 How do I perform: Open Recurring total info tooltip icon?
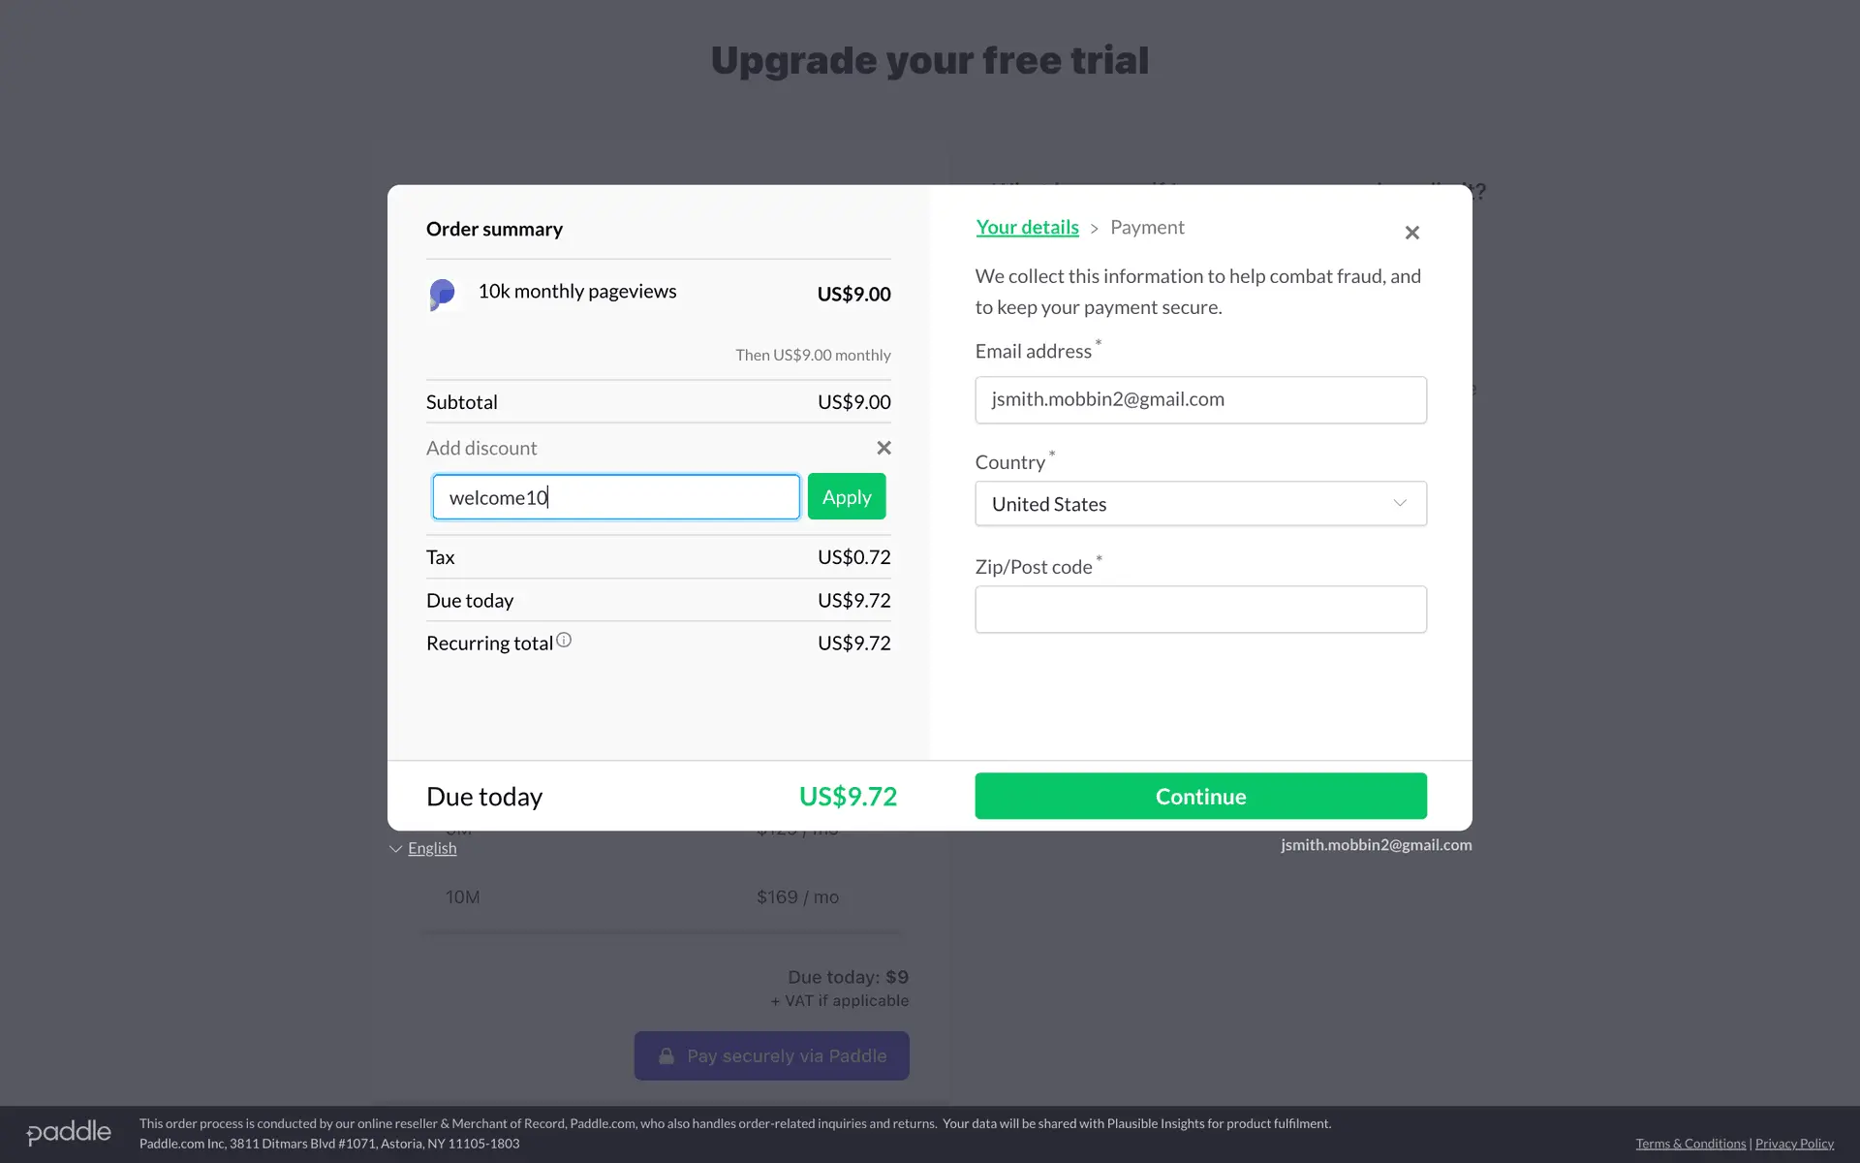pyautogui.click(x=564, y=641)
